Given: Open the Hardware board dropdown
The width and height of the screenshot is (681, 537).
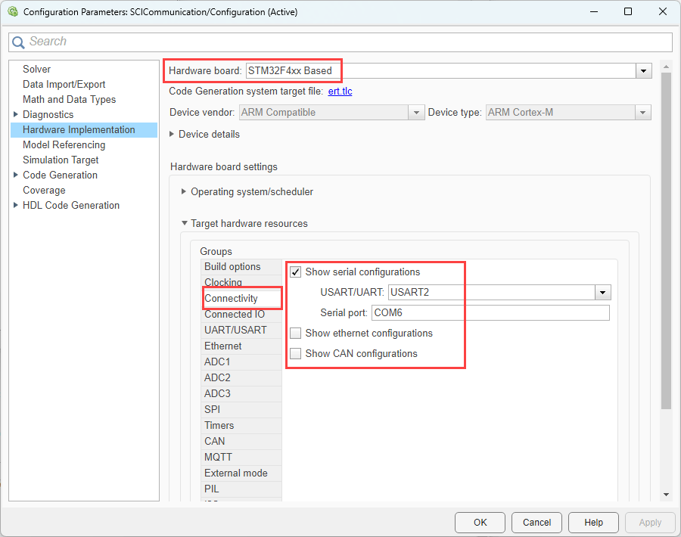Looking at the screenshot, I should [643, 71].
